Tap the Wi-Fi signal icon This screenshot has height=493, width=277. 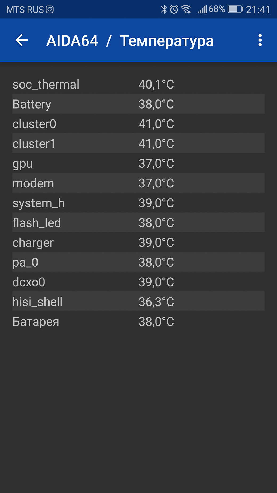(186, 10)
